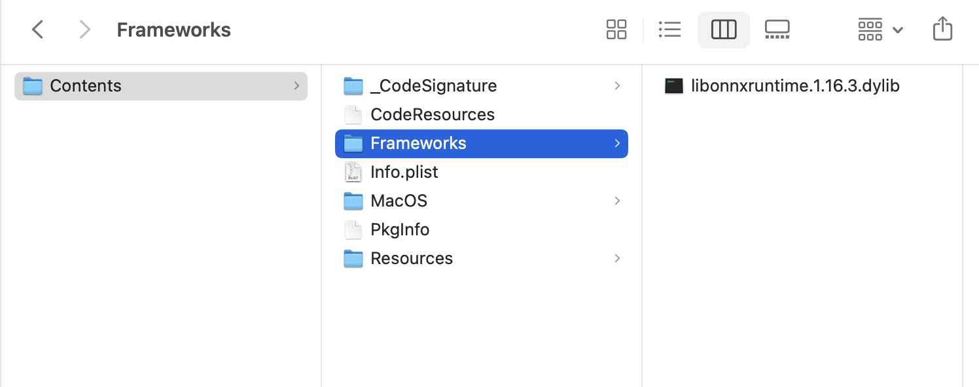Viewport: 979px width, 387px height.
Task: Click the forward navigation arrow
Action: (x=84, y=29)
